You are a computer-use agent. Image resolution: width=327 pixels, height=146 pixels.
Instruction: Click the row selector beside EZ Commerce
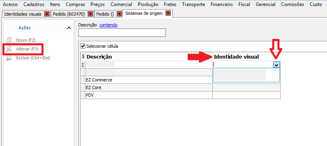point(83,80)
